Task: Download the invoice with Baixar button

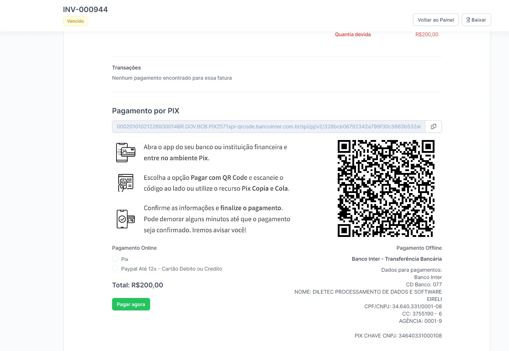Action: tap(476, 20)
